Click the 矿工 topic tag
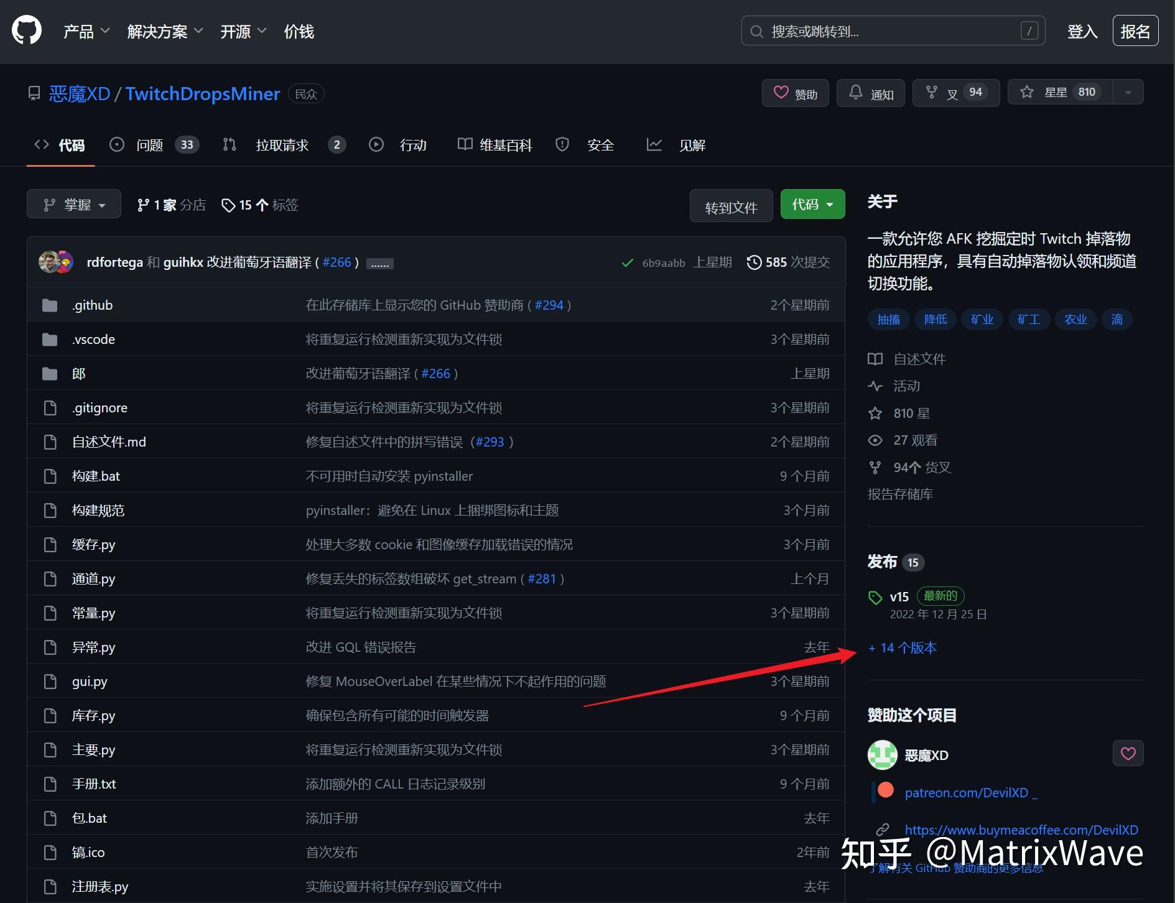 [1029, 320]
